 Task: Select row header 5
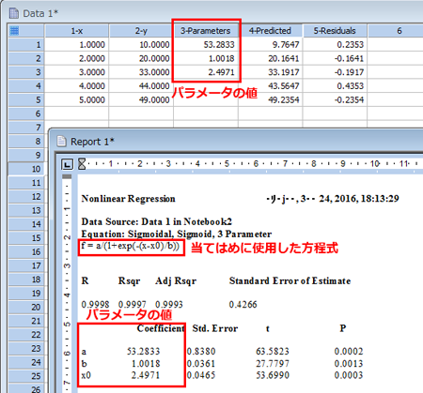click(x=26, y=99)
